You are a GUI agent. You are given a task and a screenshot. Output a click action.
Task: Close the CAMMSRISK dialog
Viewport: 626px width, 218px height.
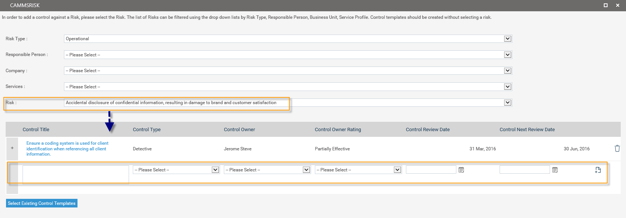coord(618,5)
